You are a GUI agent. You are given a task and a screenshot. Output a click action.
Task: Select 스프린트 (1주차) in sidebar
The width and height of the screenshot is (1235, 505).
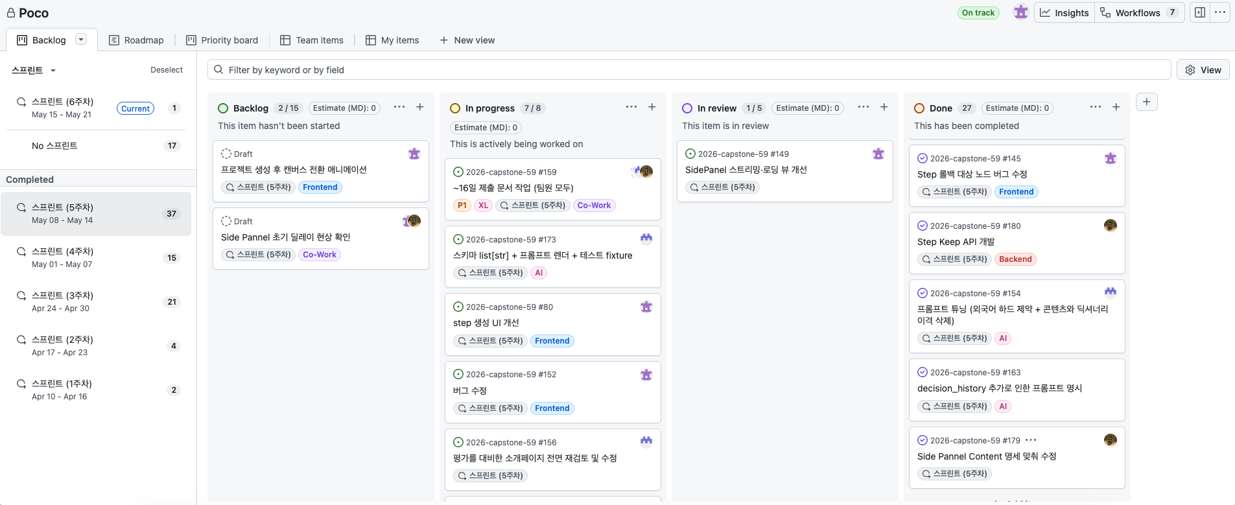tap(97, 390)
